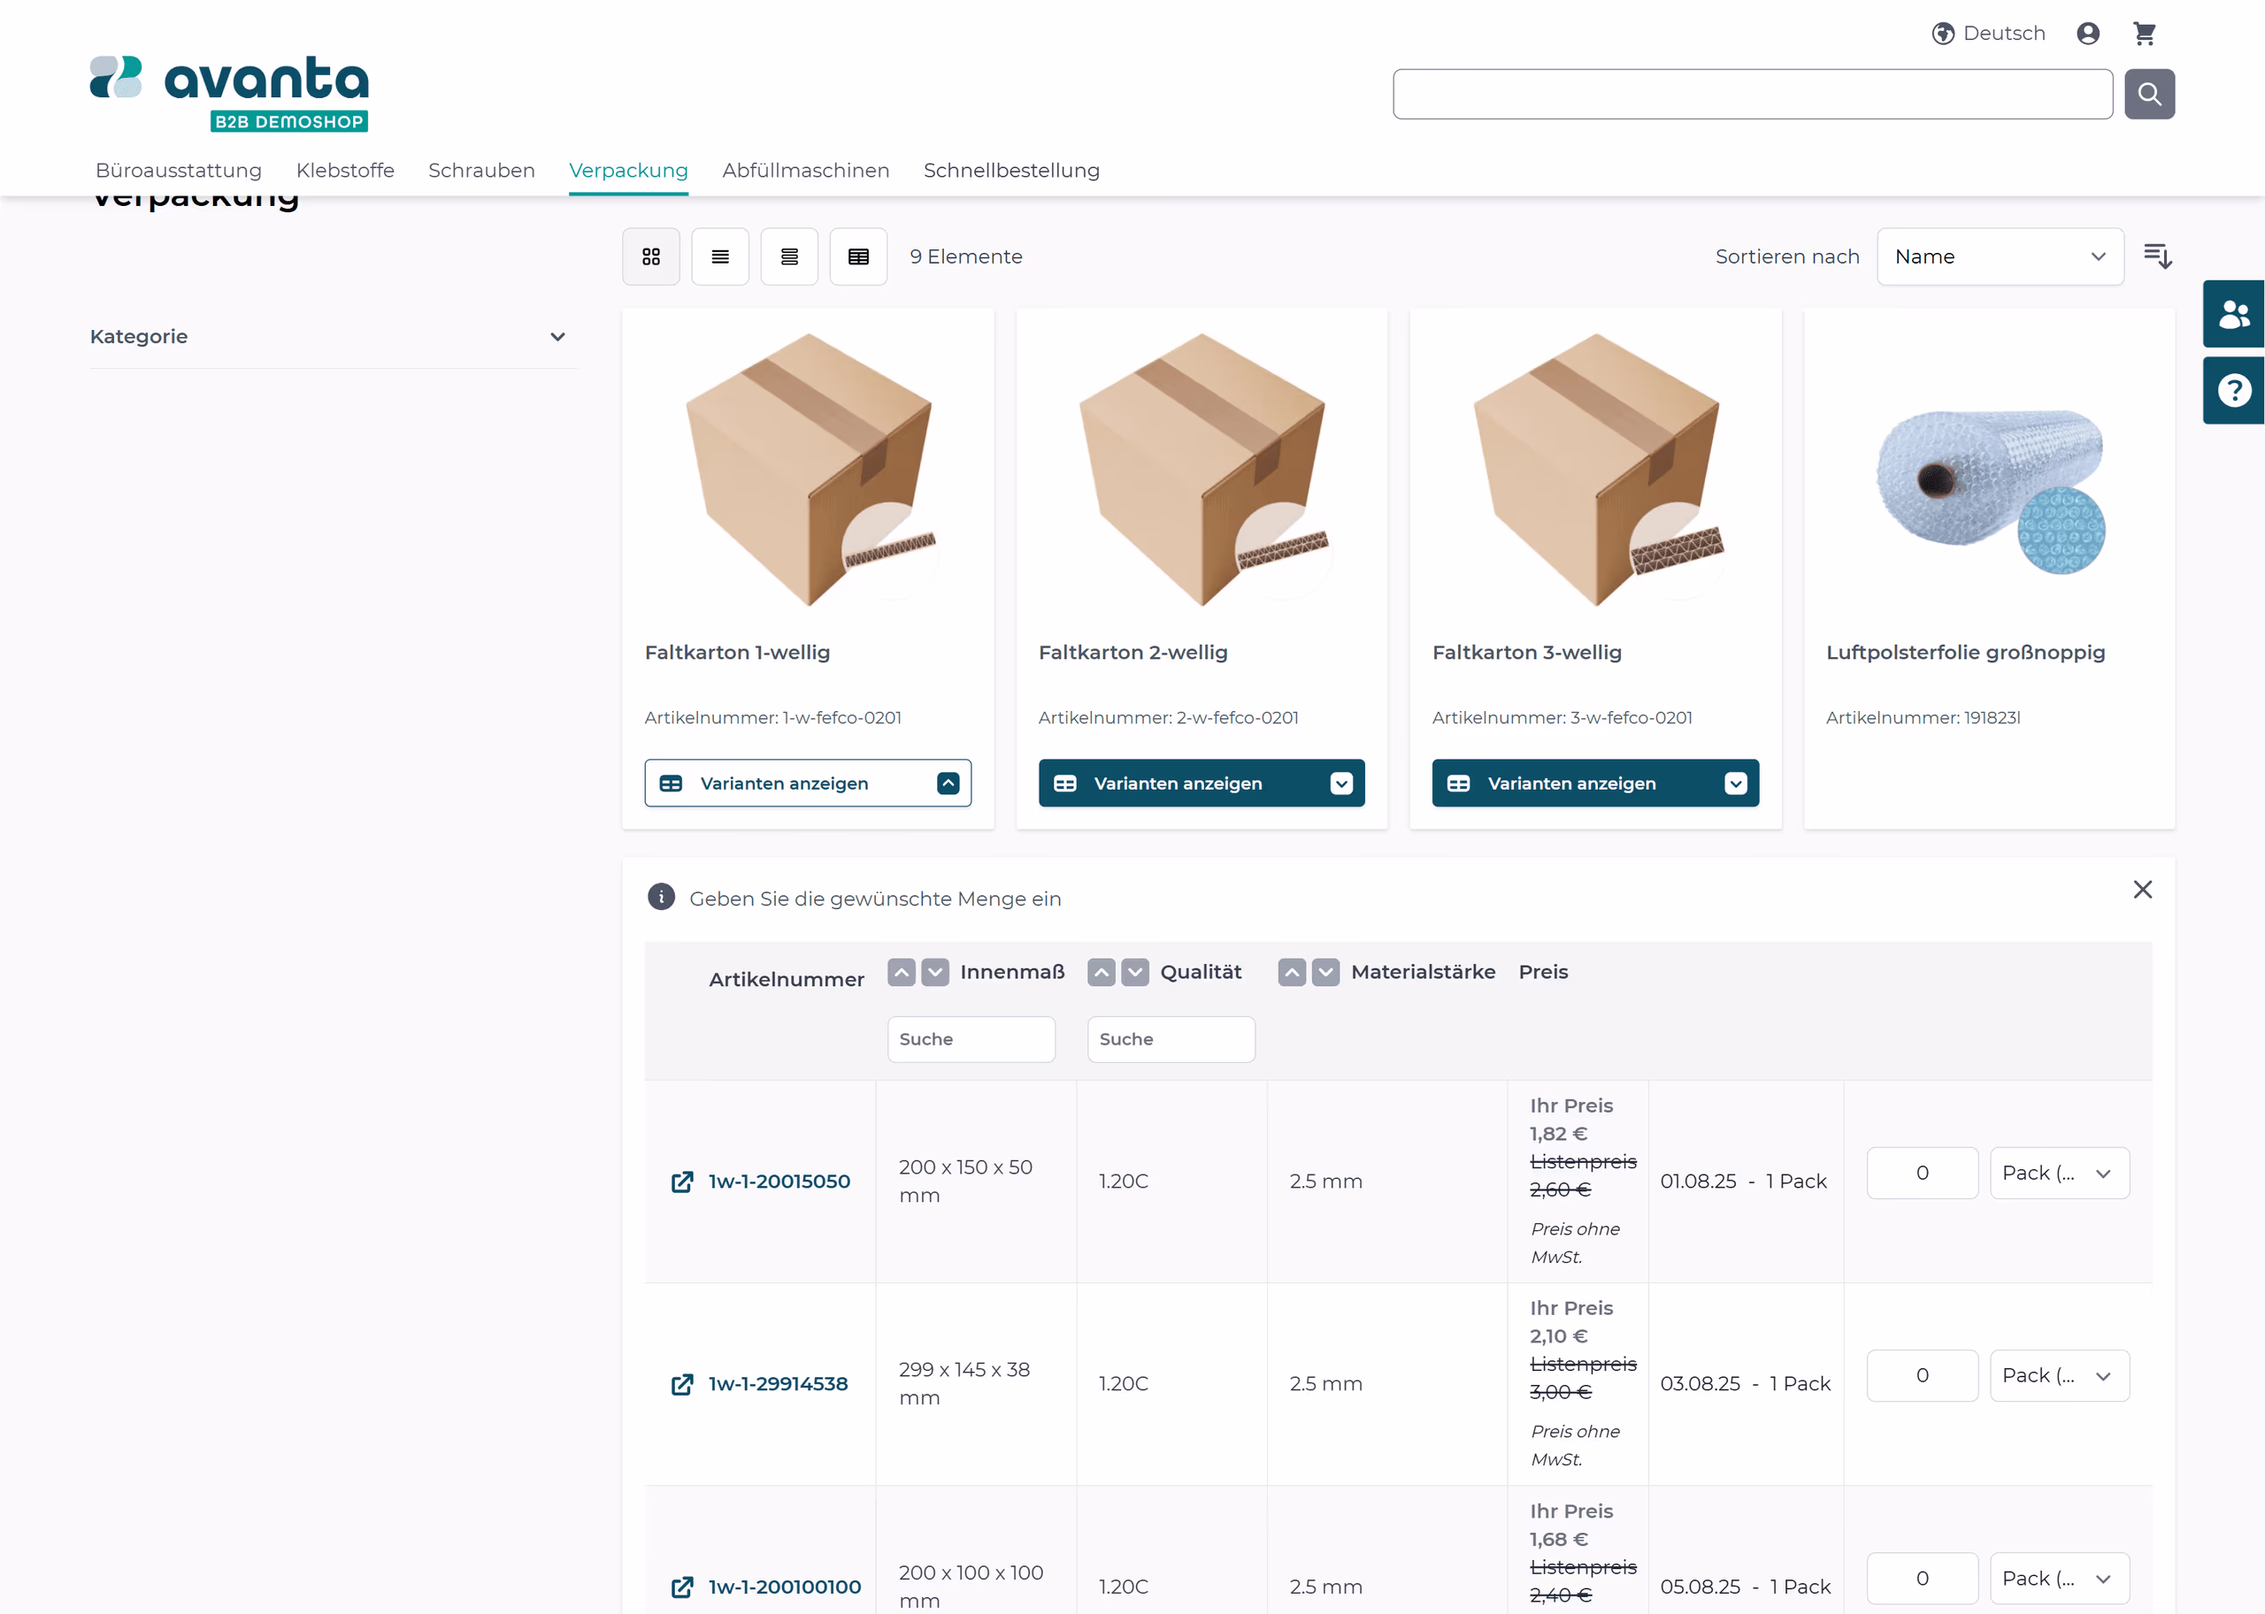The image size is (2265, 1614).
Task: Open external link icon for 1w-1-29914538
Action: pos(682,1384)
